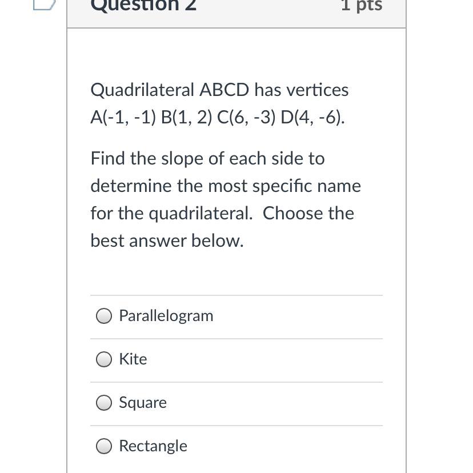Click the "Square" answer label text
The width and height of the screenshot is (473, 473).
[x=143, y=403]
